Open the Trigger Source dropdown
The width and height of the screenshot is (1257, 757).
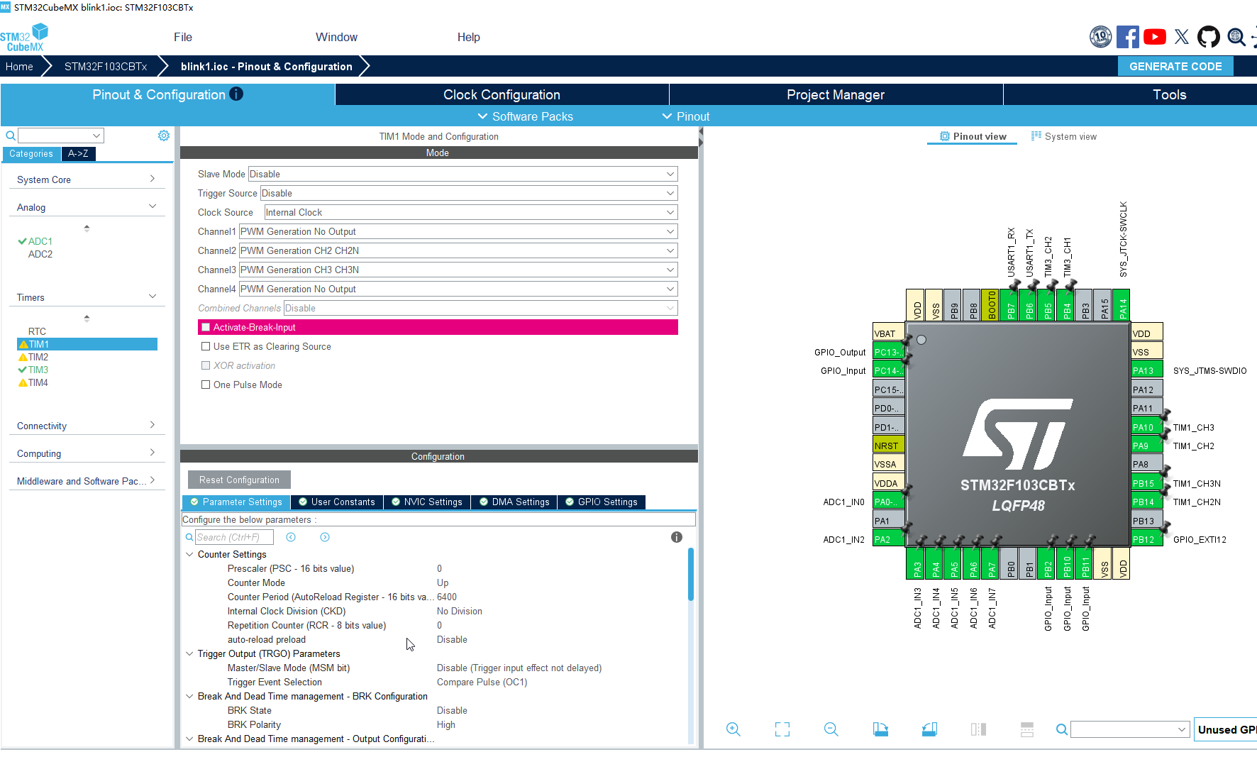coord(469,193)
